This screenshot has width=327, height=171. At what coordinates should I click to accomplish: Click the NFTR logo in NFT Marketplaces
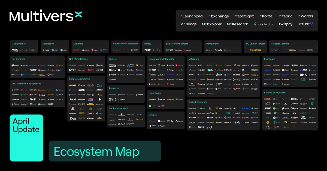pos(73,70)
